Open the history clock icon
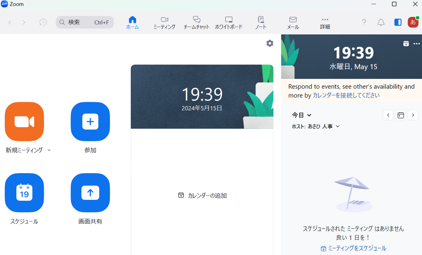Viewport: 422px width, 255px height. click(43, 22)
